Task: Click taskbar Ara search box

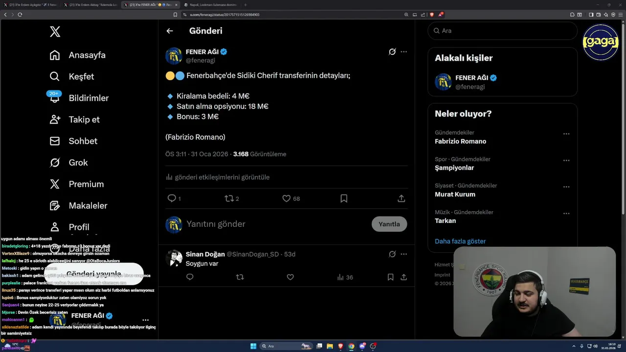Action: [286, 346]
